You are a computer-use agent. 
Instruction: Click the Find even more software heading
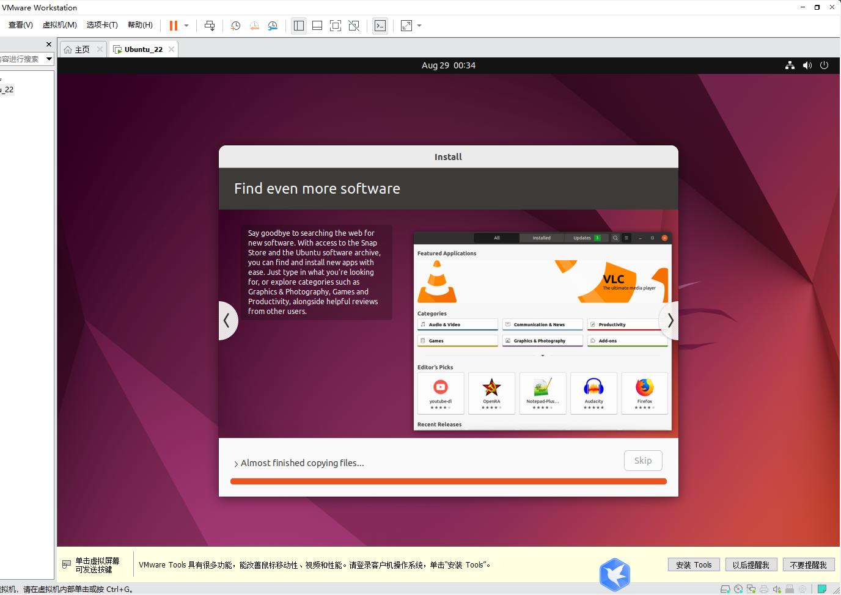tap(317, 189)
